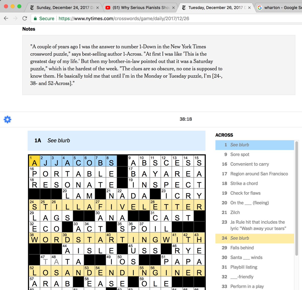Click grid cell 44 starting AISLE
Screen dimensions: 302x290
click(x=67, y=249)
